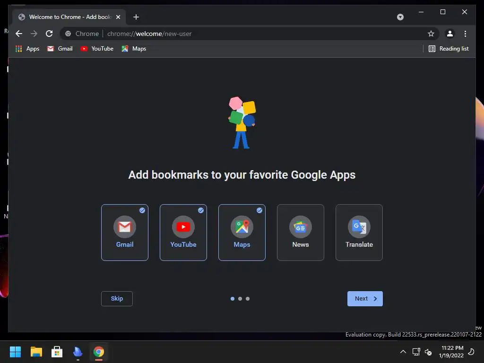Screen dimensions: 484x363
Task: Click the Next button
Action: 365,299
